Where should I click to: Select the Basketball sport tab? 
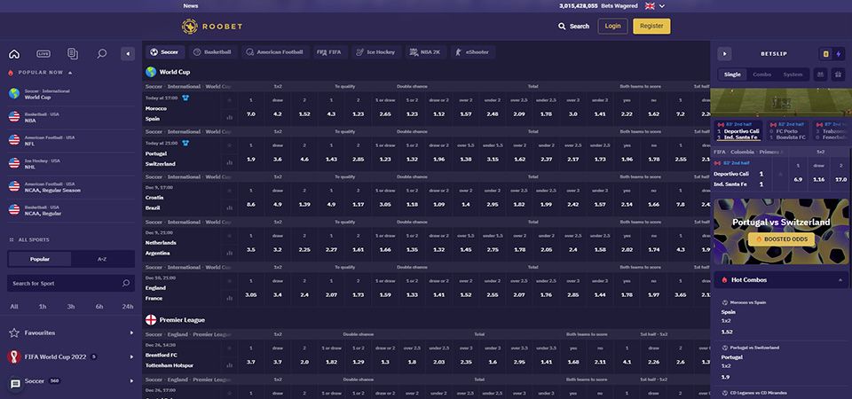[x=213, y=52]
